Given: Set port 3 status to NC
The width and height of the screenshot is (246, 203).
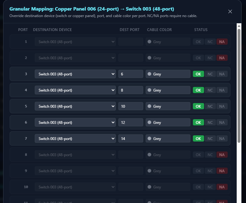Looking at the screenshot, I should click(x=210, y=74).
